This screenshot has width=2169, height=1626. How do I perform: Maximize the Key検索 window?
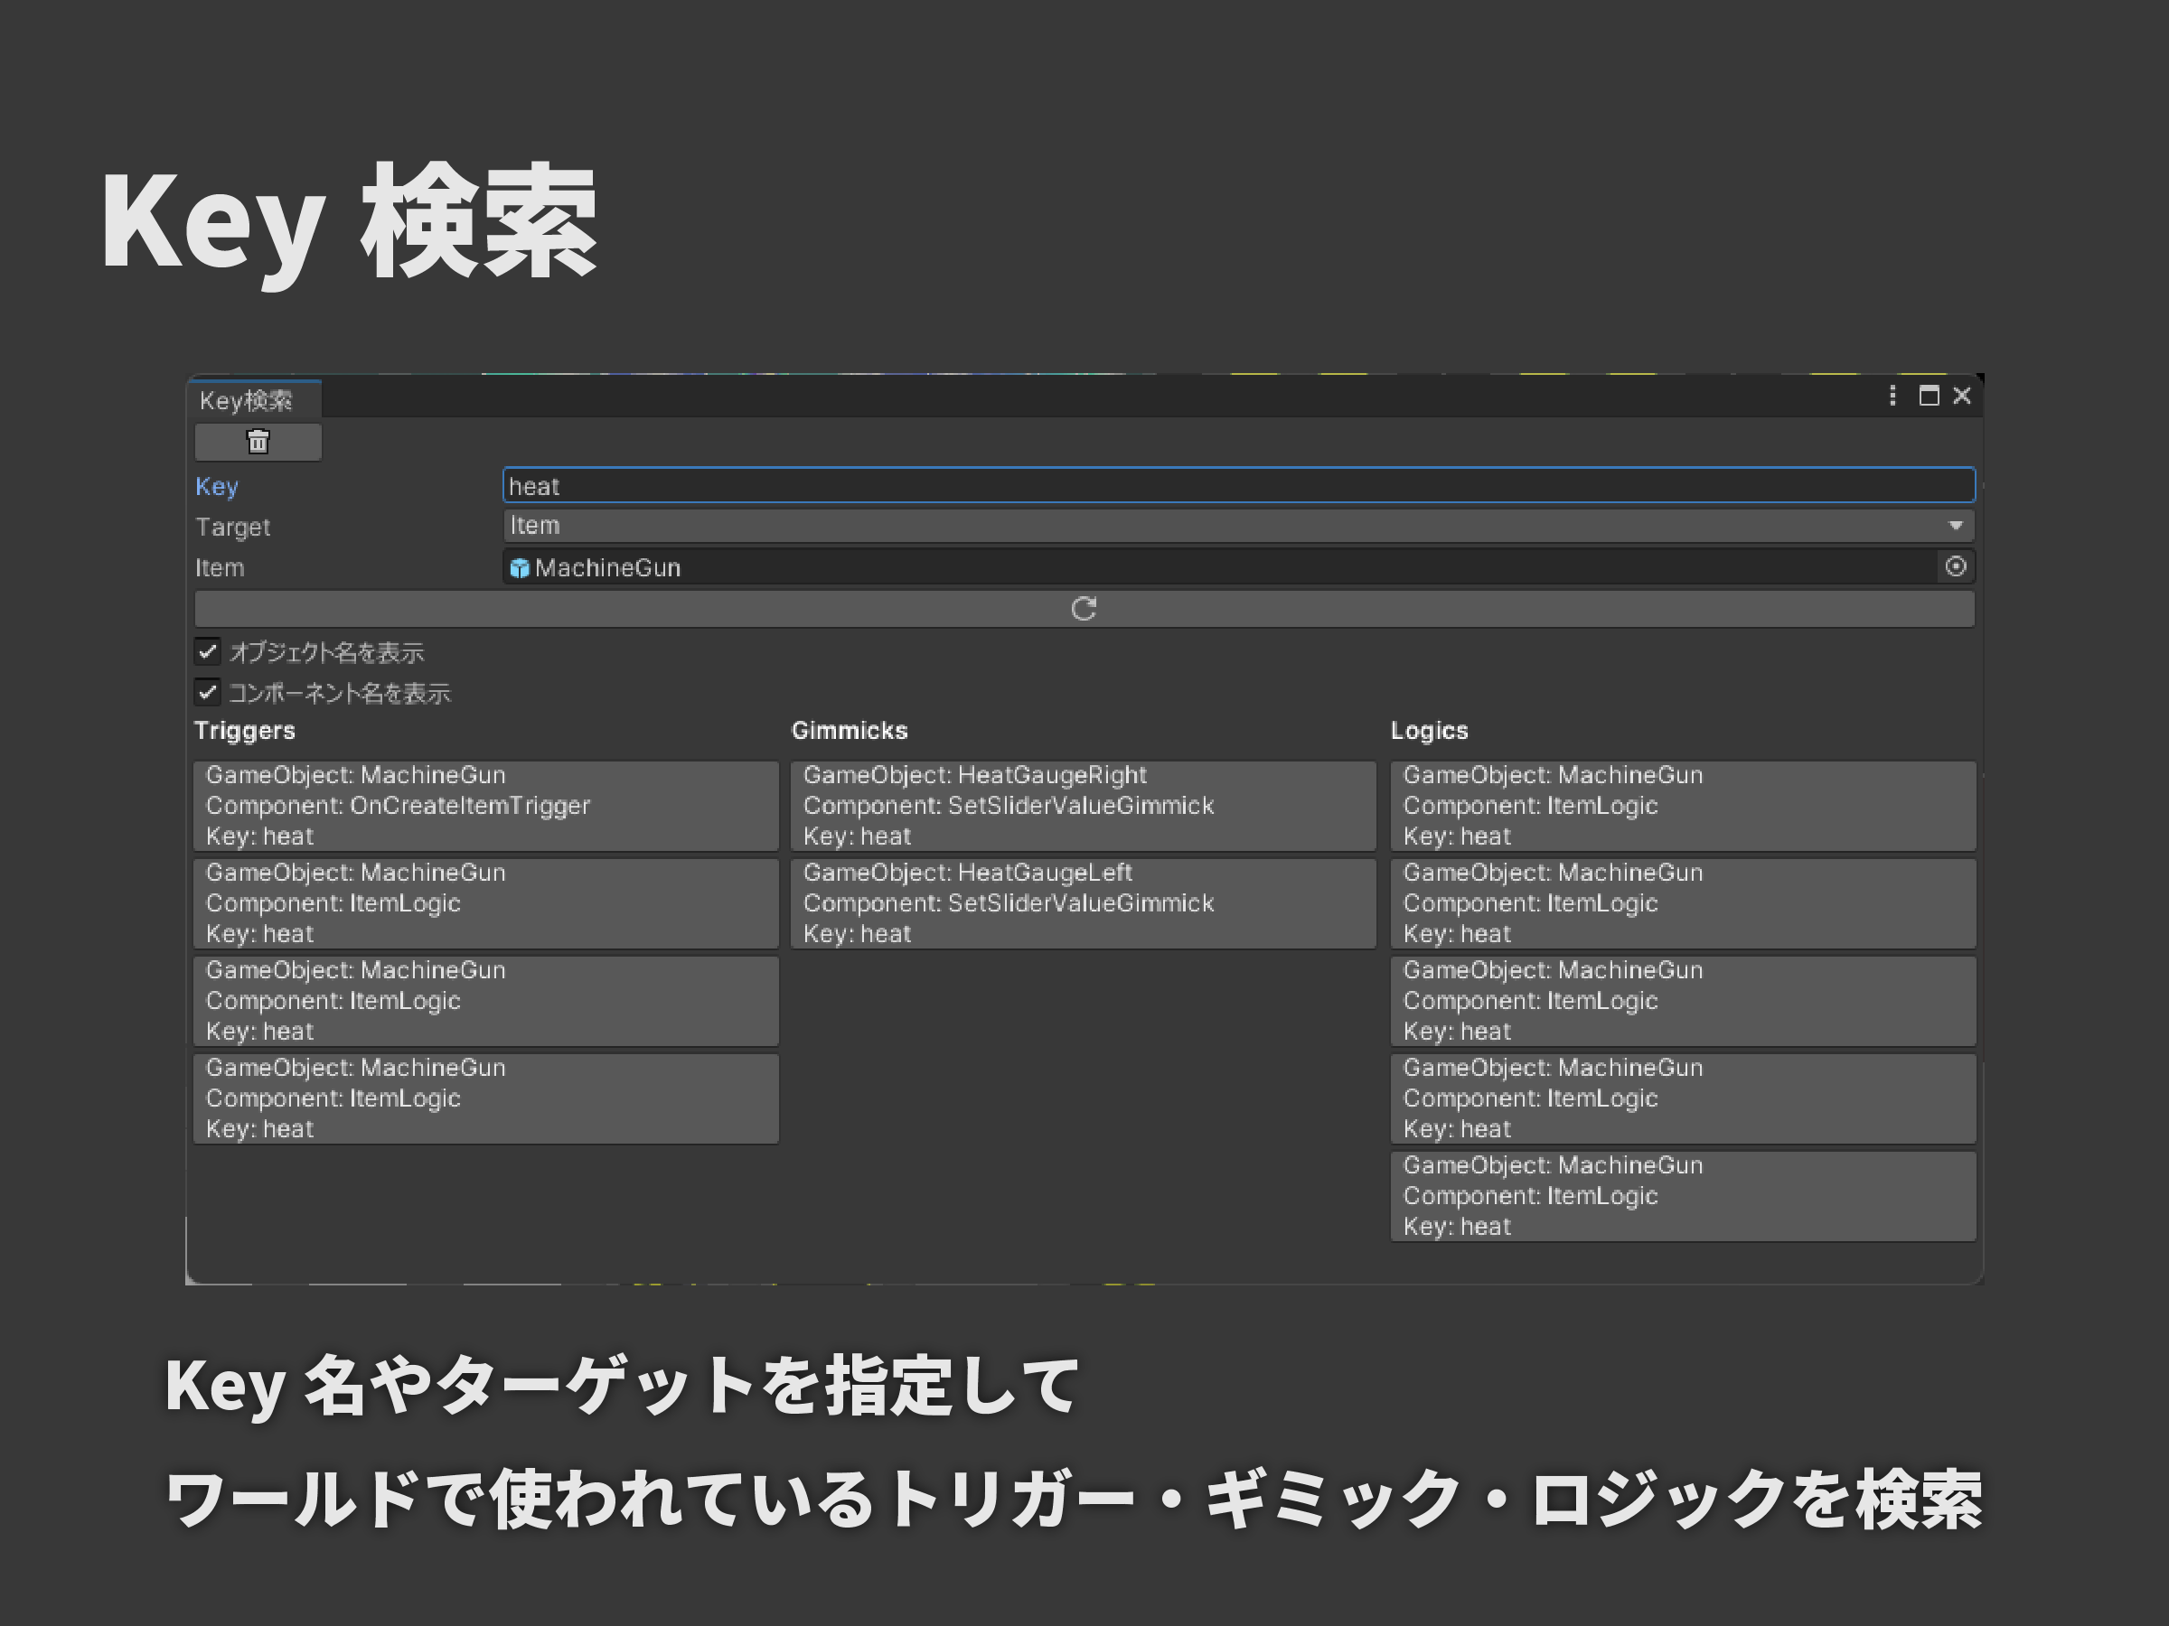[x=1929, y=396]
